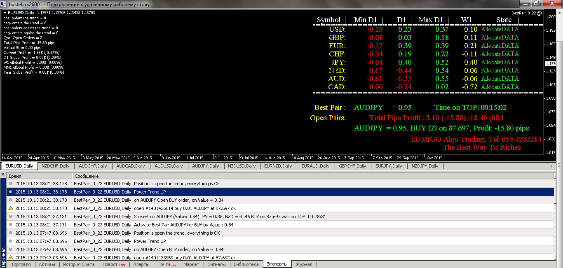Image resolution: width=563 pixels, height=268 pixels.
Task: Open the EURJPY,Daily chart tab
Action: [389, 166]
